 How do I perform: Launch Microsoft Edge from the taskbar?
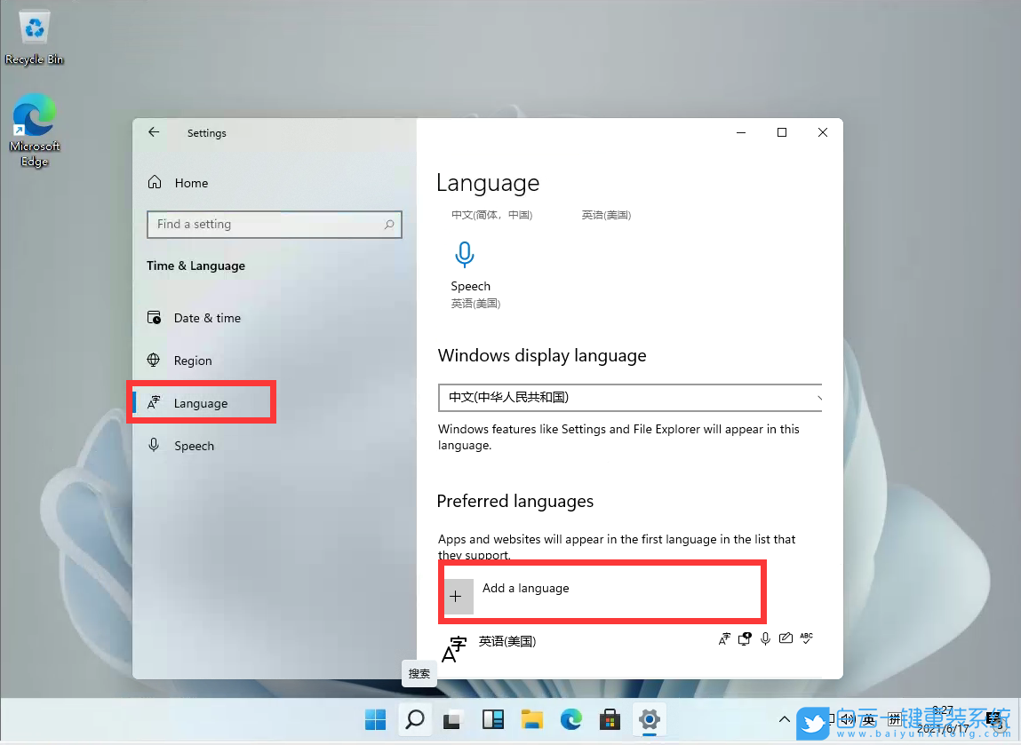570,719
